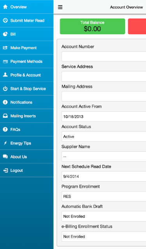Screen dimensions: 146x249
Task: Open the hamburger menu icon
Action: point(60,7)
